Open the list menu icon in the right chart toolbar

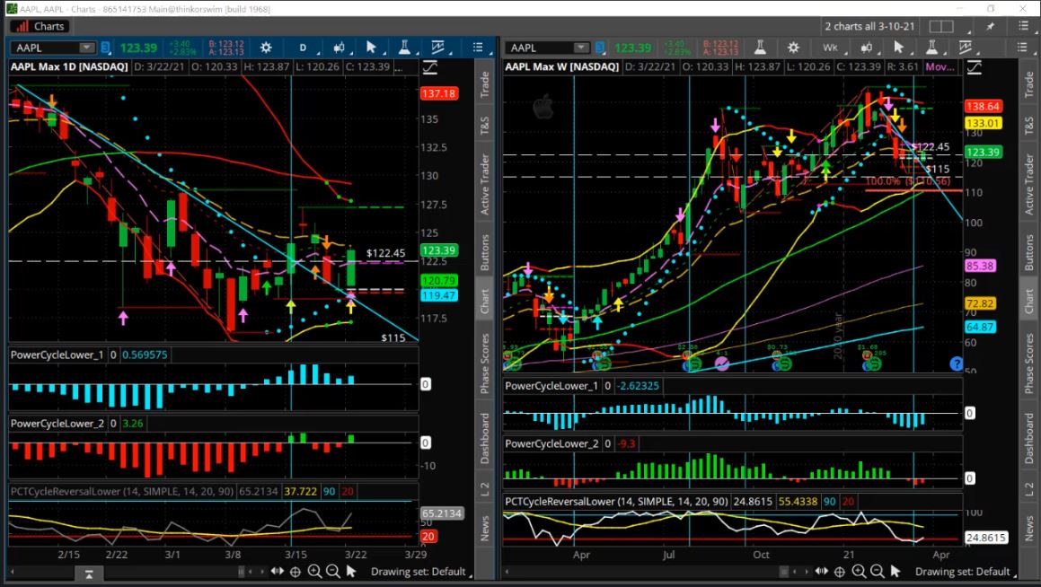pos(1022,47)
